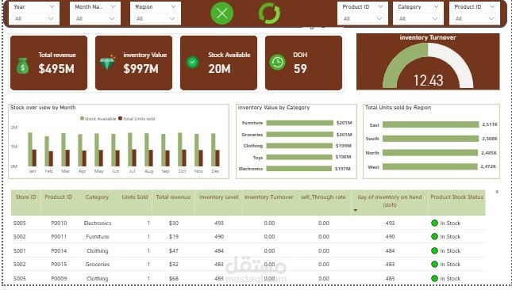The image size is (512, 290).
Task: Select the inventory Turnover gauge showing 12.43
Action: click(x=428, y=62)
